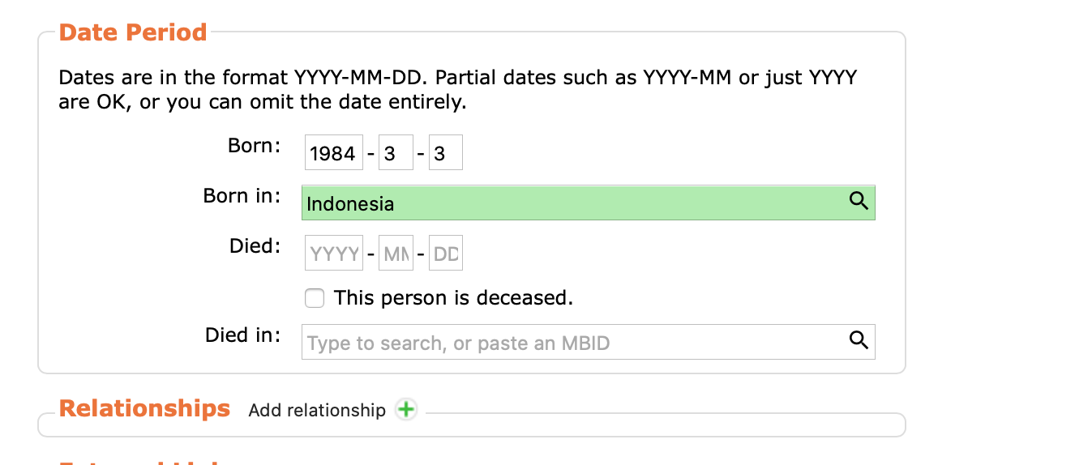
Task: Click the magnifier icon in Died in field
Action: tap(859, 340)
